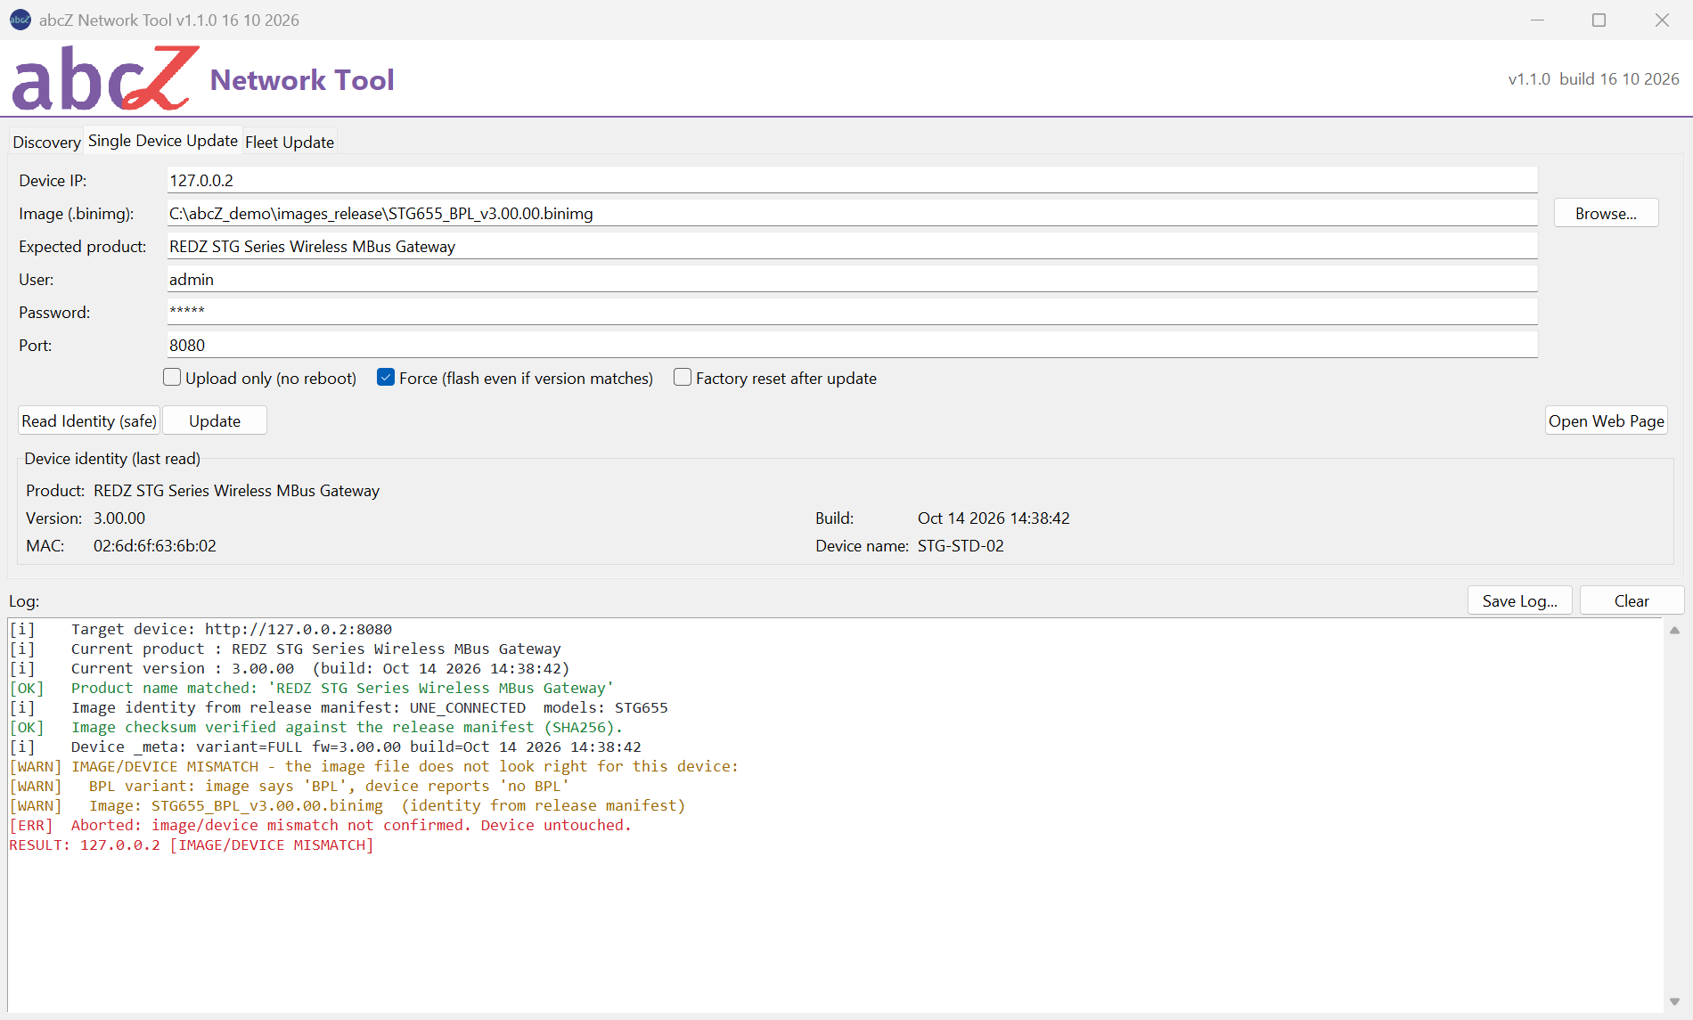Image resolution: width=1693 pixels, height=1020 pixels.
Task: Click the Expected product field
Action: pos(852,246)
